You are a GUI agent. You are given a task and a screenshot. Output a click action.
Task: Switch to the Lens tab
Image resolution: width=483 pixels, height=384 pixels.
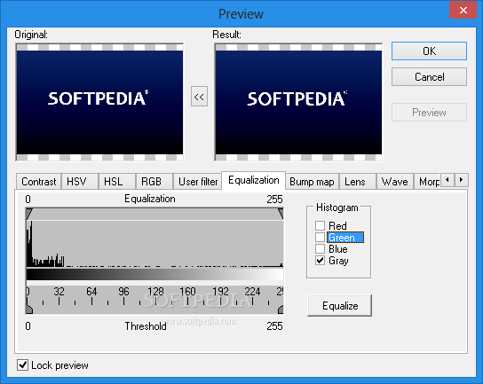(358, 182)
